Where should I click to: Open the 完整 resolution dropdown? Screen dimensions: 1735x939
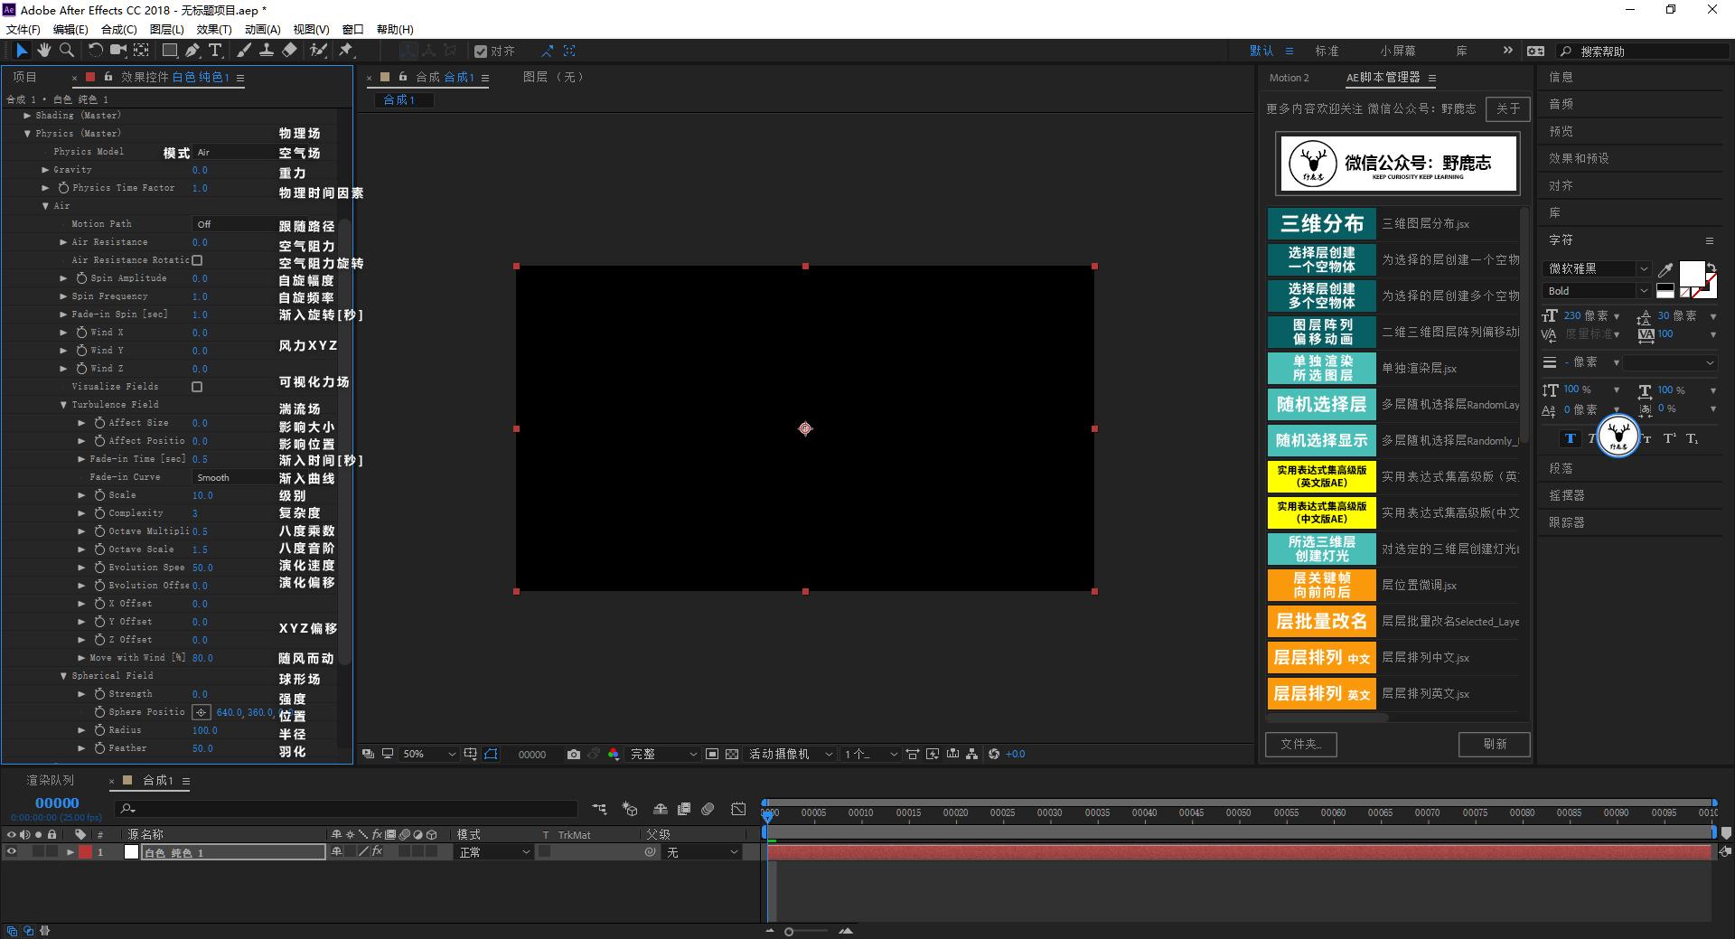click(x=663, y=754)
